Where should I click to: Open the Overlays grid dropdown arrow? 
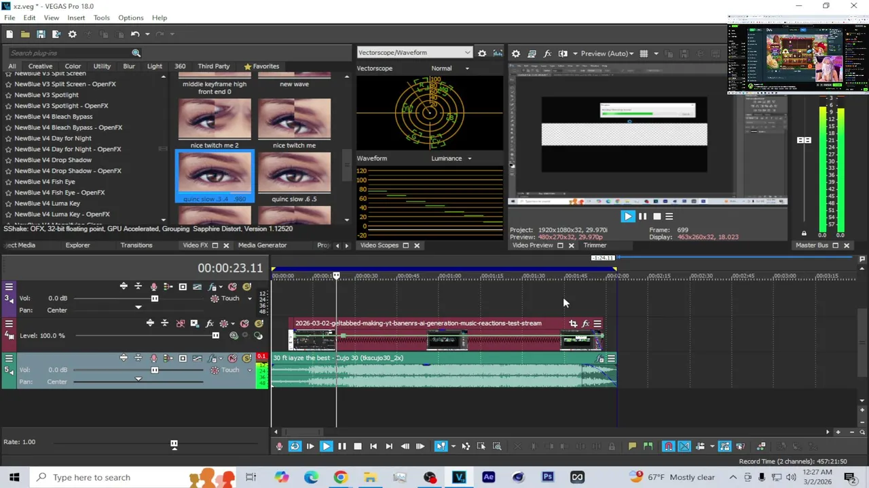[x=656, y=54]
